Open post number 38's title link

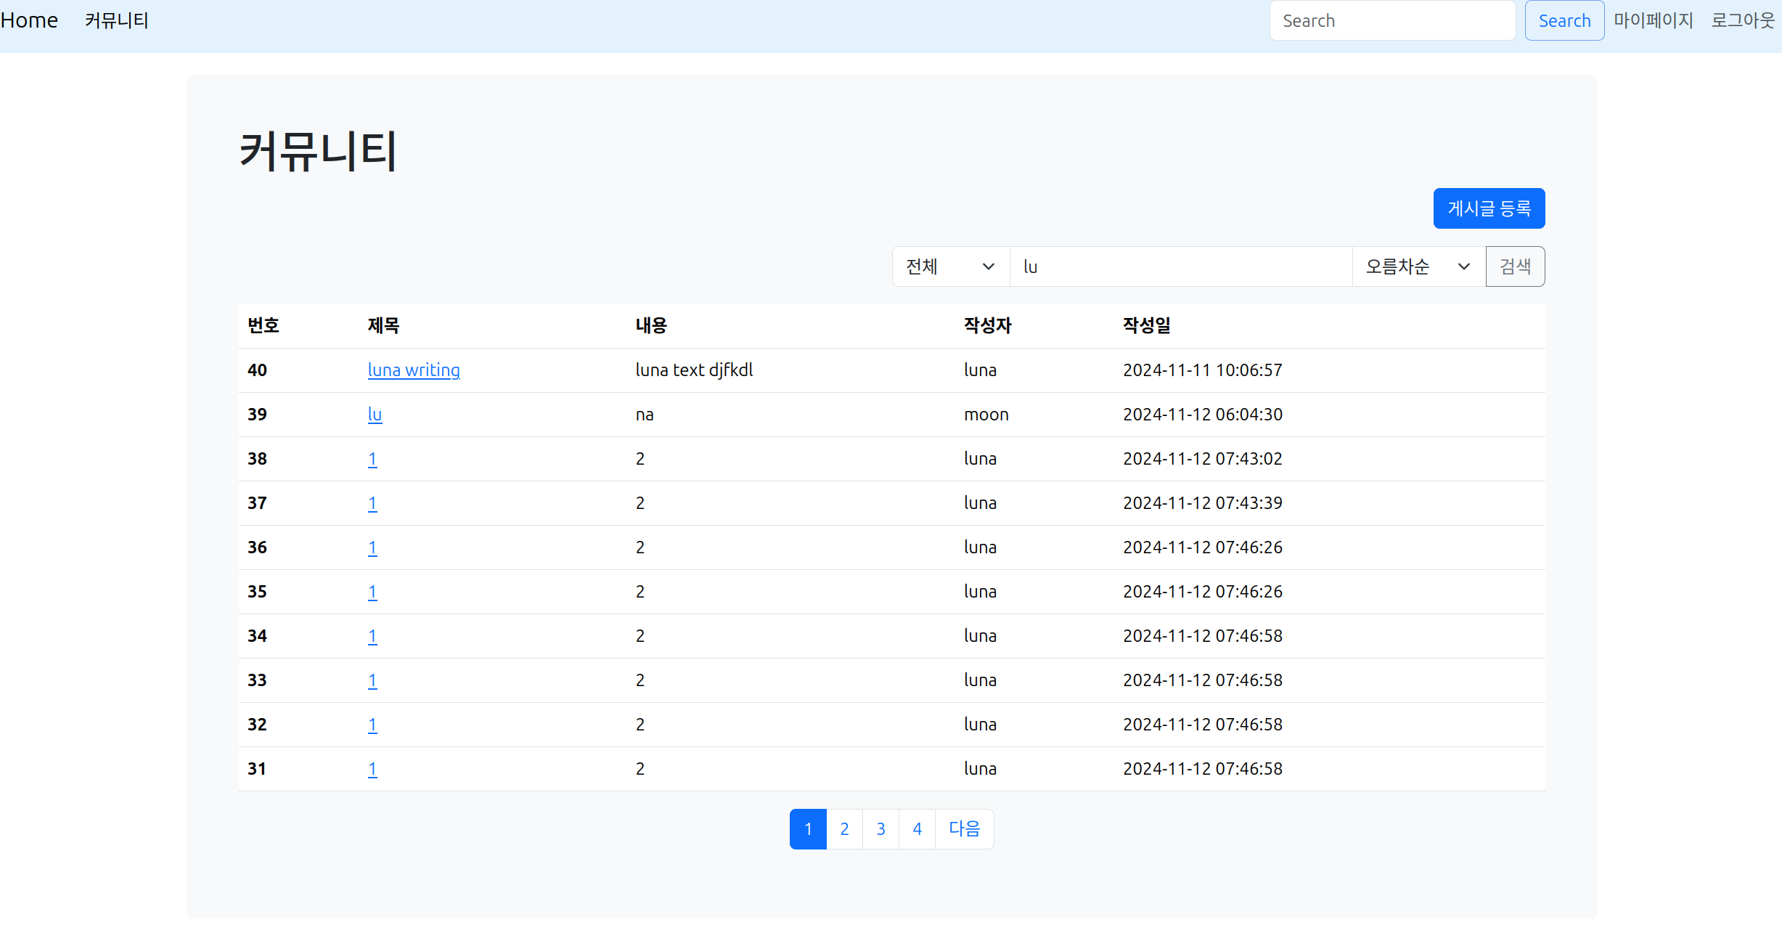pyautogui.click(x=372, y=458)
